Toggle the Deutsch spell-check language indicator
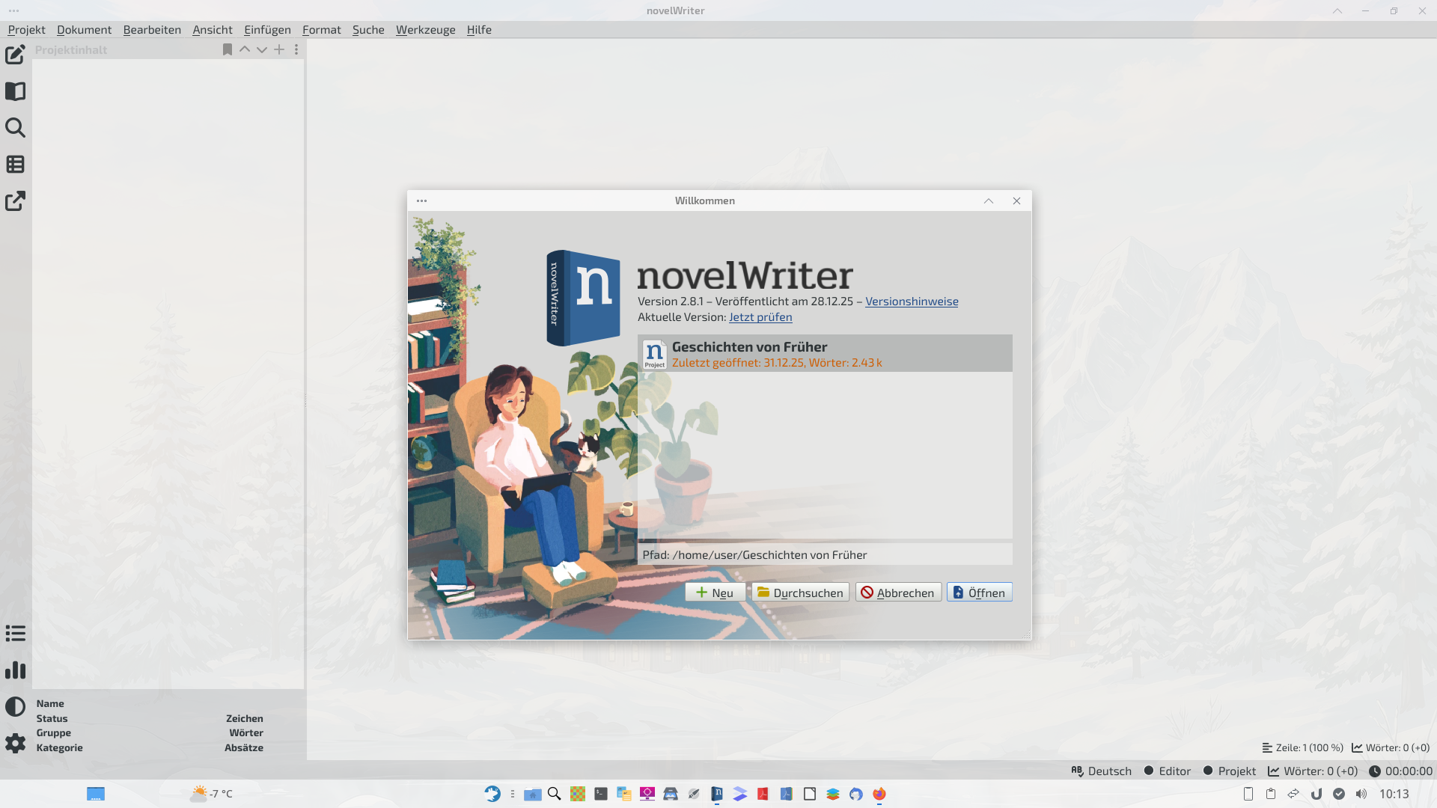 1101,771
